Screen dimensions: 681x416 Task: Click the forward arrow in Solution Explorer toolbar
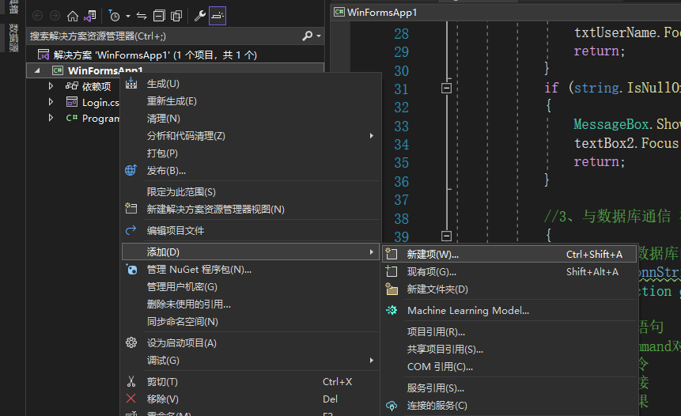[x=55, y=16]
